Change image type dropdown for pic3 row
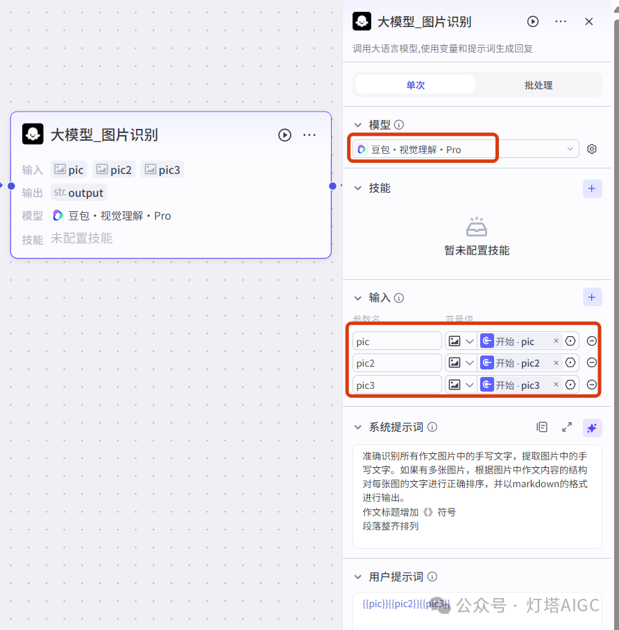Viewport: 619px width, 630px height. click(461, 385)
